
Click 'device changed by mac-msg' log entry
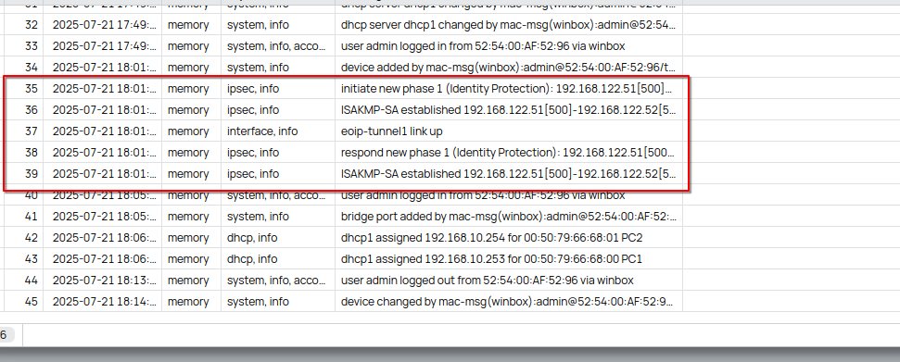click(508, 302)
